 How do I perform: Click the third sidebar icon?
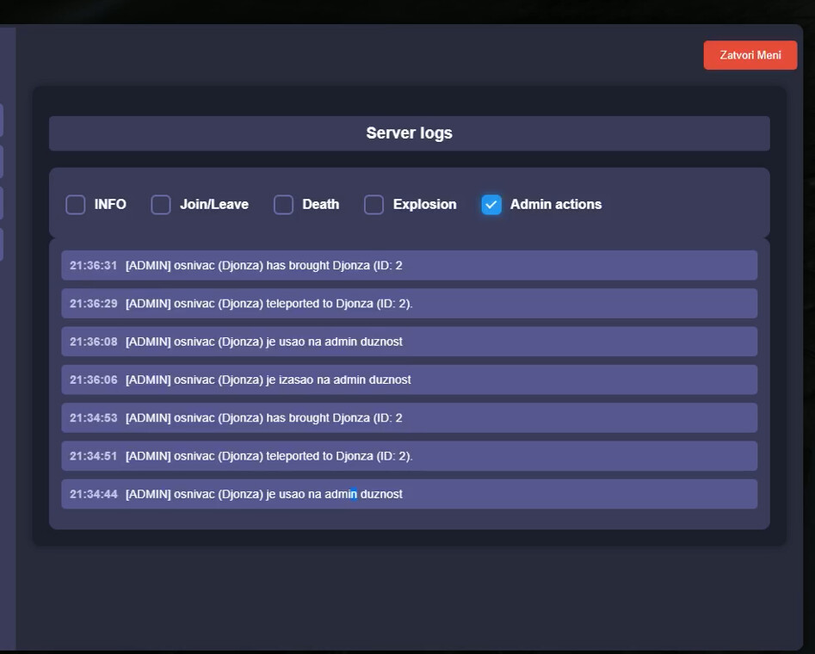point(3,202)
